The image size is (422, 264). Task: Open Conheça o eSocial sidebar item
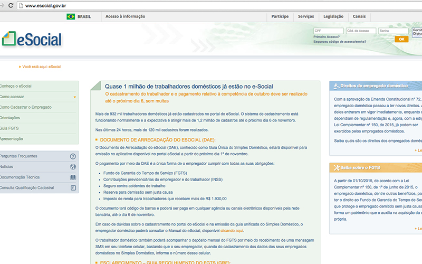point(16,86)
